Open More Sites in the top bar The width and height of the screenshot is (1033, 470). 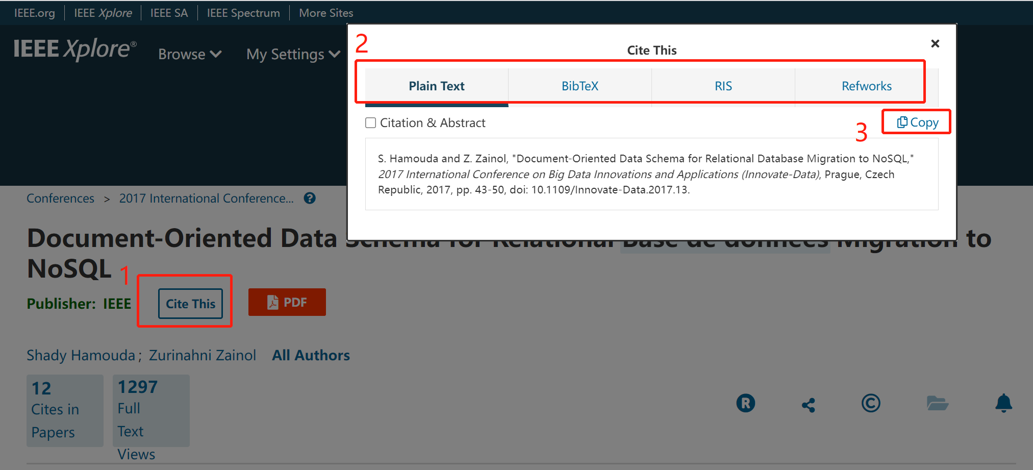(x=326, y=13)
